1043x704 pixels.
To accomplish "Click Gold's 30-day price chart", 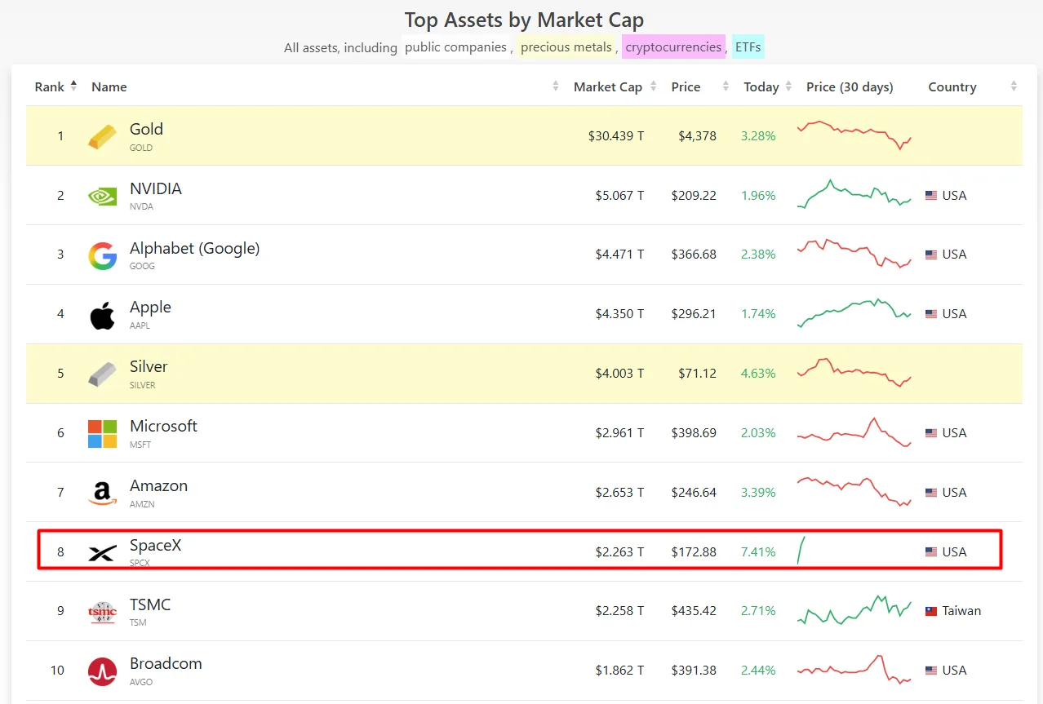I will (x=854, y=135).
